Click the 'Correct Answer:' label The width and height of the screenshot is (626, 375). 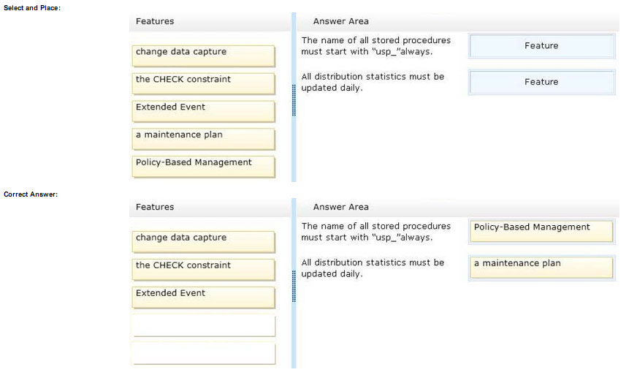[31, 194]
